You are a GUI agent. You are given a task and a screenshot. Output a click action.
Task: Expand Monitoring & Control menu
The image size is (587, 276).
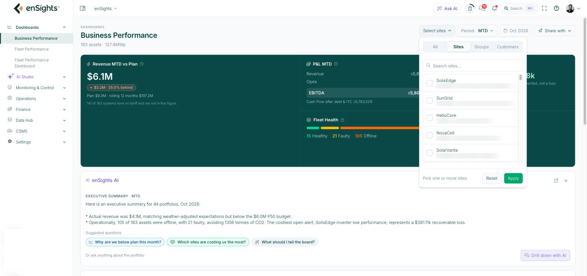coord(37,88)
